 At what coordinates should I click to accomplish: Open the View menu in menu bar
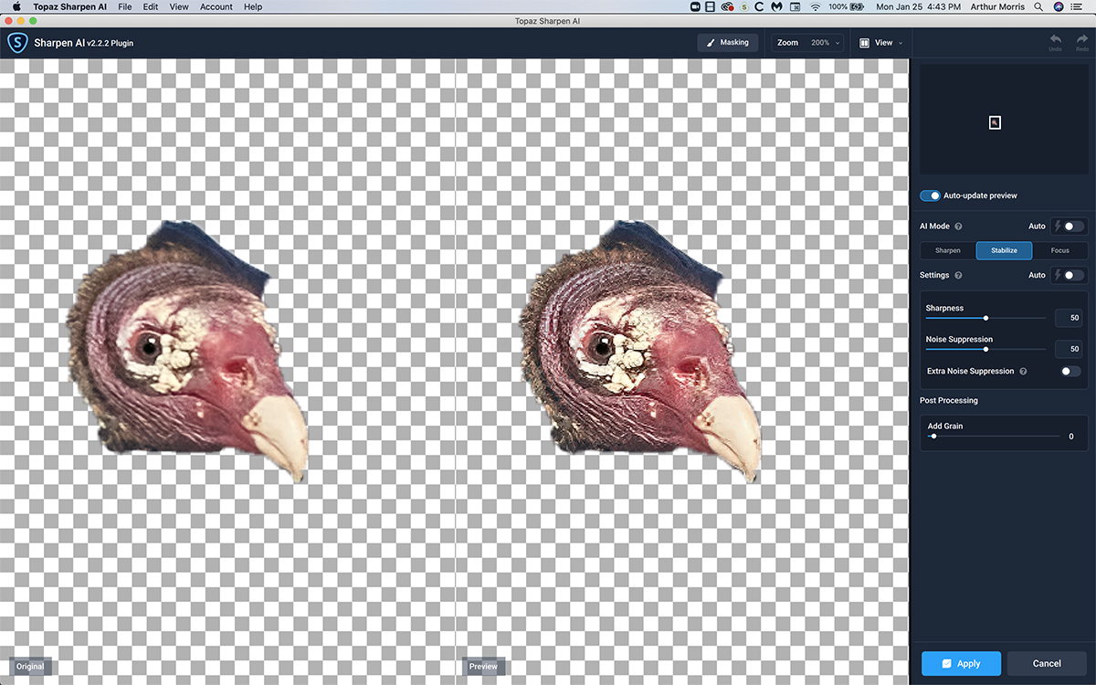179,6
